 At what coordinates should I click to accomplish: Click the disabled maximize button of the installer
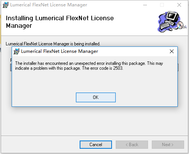pyautogui.click(x=162, y=5)
